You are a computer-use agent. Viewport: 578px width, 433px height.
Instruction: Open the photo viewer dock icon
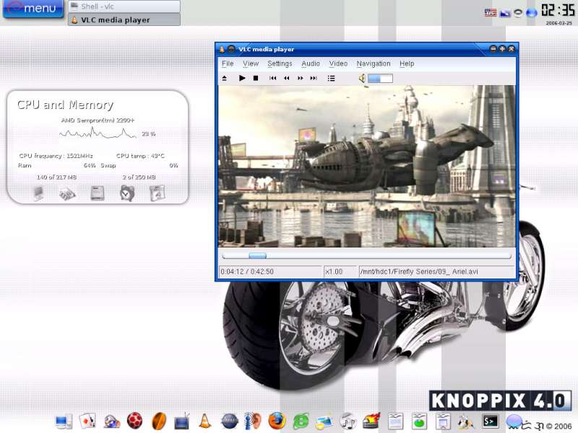[324, 422]
